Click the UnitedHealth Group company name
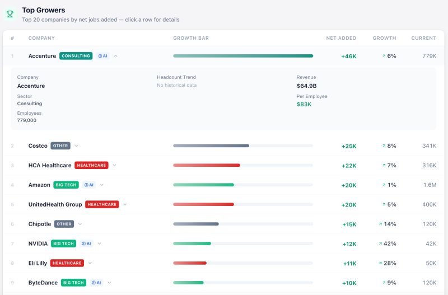The image size is (448, 295). [x=55, y=204]
